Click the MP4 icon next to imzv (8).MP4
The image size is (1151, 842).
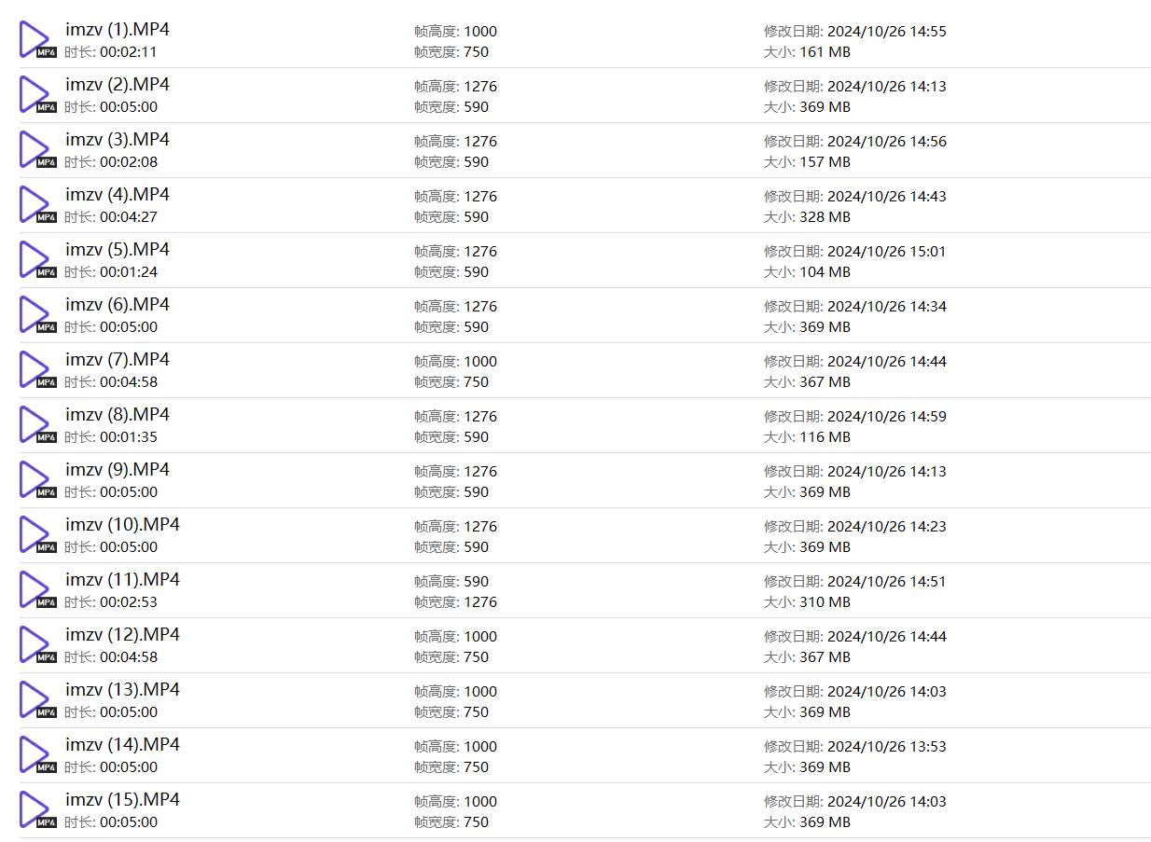pyautogui.click(x=35, y=425)
